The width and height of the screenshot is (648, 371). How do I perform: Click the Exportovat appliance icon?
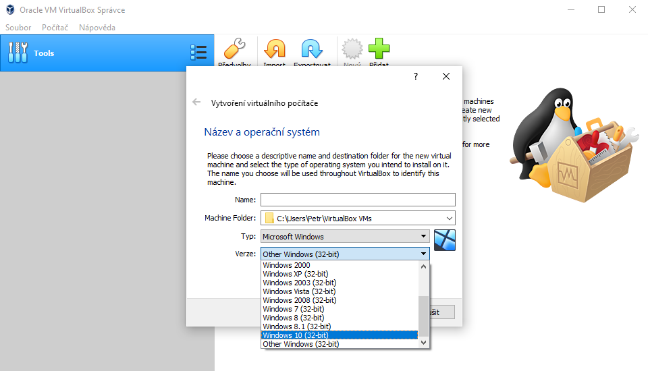(312, 49)
